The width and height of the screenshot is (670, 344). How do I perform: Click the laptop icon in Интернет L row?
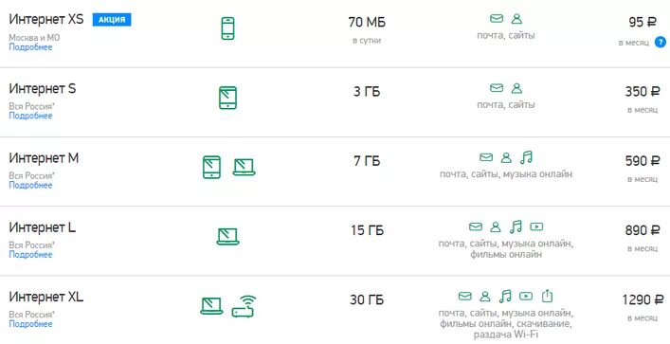pyautogui.click(x=227, y=236)
